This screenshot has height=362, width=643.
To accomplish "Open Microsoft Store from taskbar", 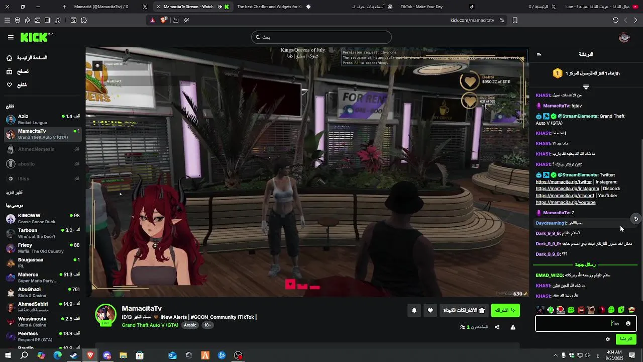I will (140, 355).
